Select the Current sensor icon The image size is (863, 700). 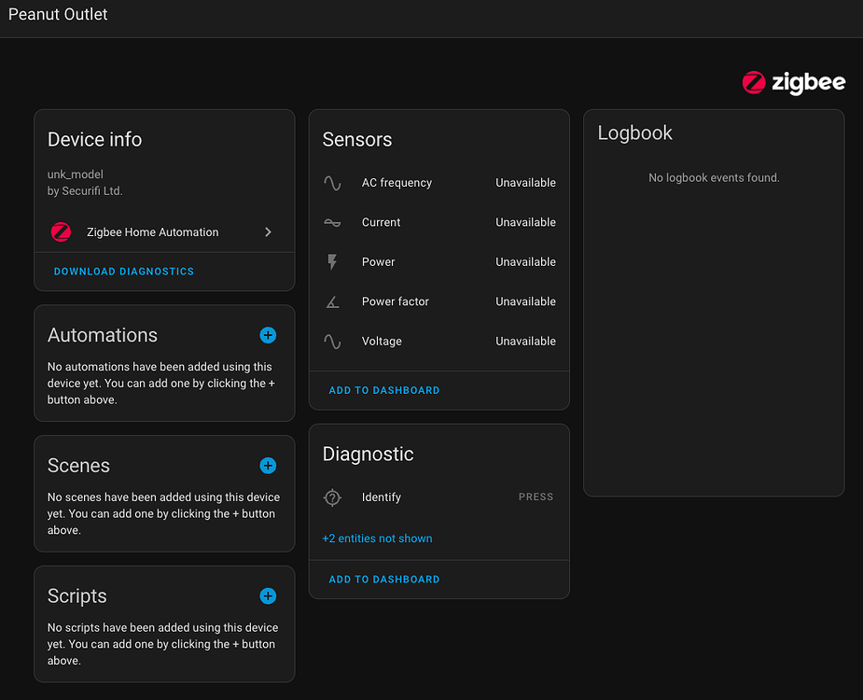pos(332,222)
